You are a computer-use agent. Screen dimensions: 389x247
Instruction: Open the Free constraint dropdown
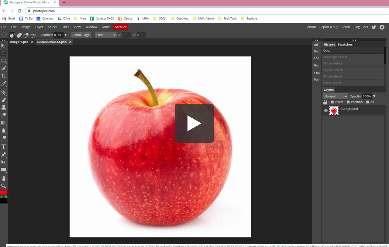[105, 35]
